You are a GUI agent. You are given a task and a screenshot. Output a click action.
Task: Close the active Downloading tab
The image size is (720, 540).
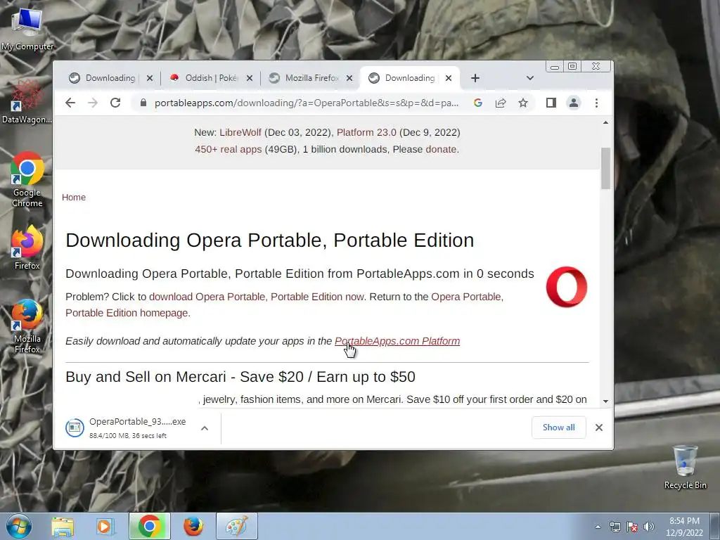[x=449, y=78]
